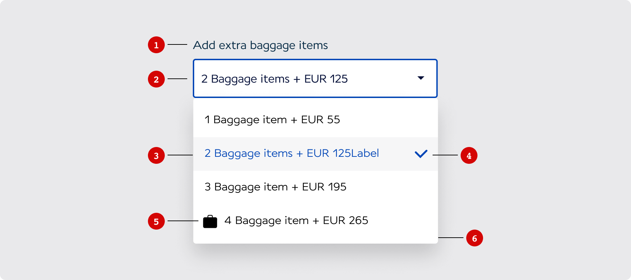Image resolution: width=631 pixels, height=280 pixels.
Task: Click the selected value text '2 Baggage items + EUR 125' in the field
Action: (x=274, y=79)
